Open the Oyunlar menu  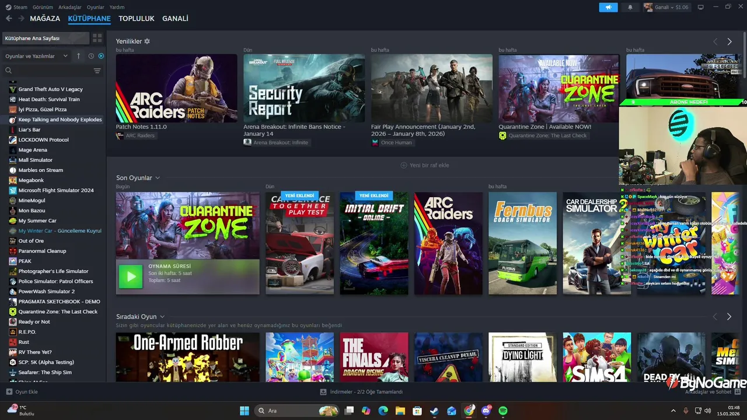(96, 7)
